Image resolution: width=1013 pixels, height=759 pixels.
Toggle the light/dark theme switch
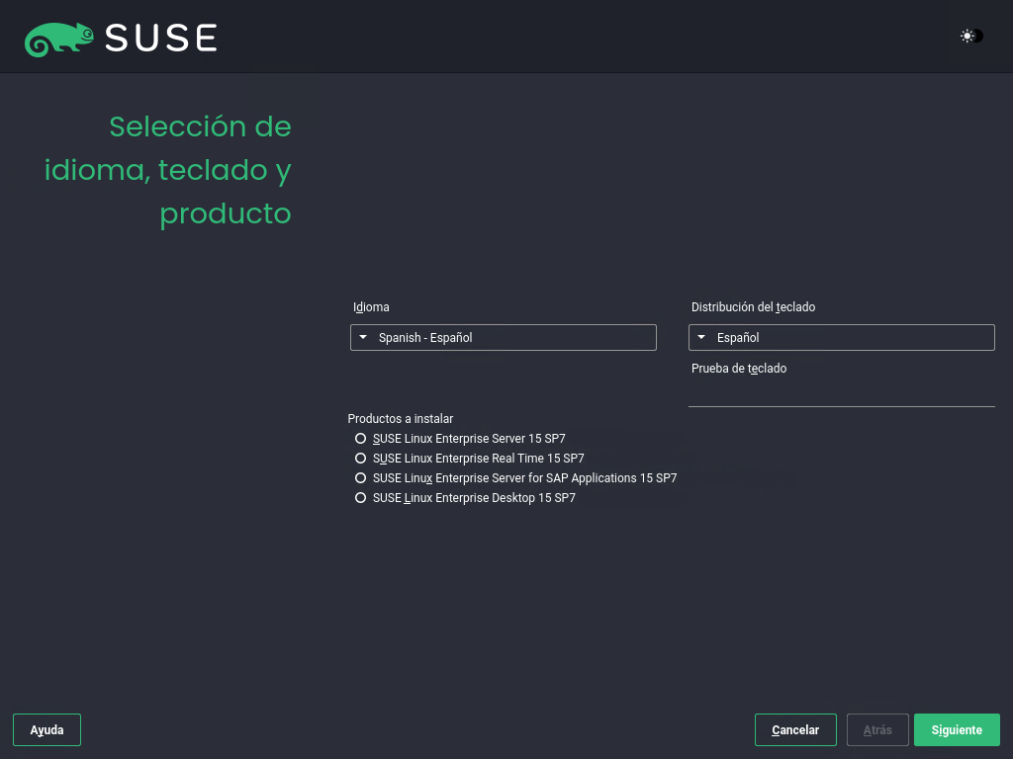tap(971, 37)
